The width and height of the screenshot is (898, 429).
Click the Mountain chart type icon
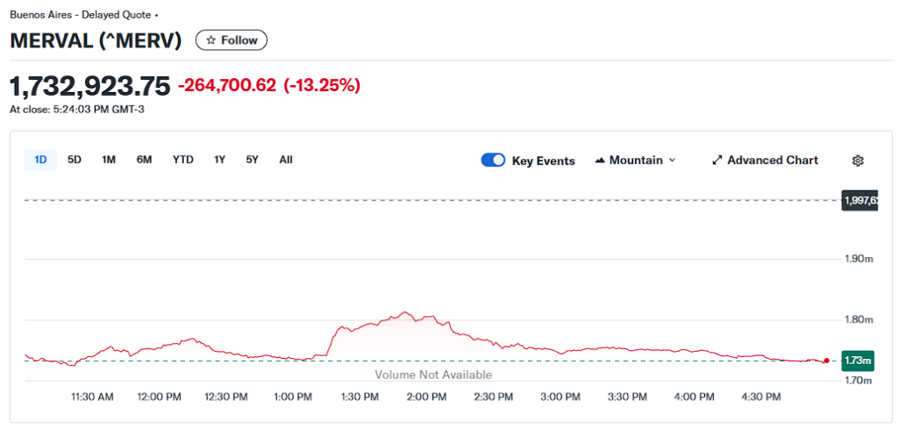(601, 161)
